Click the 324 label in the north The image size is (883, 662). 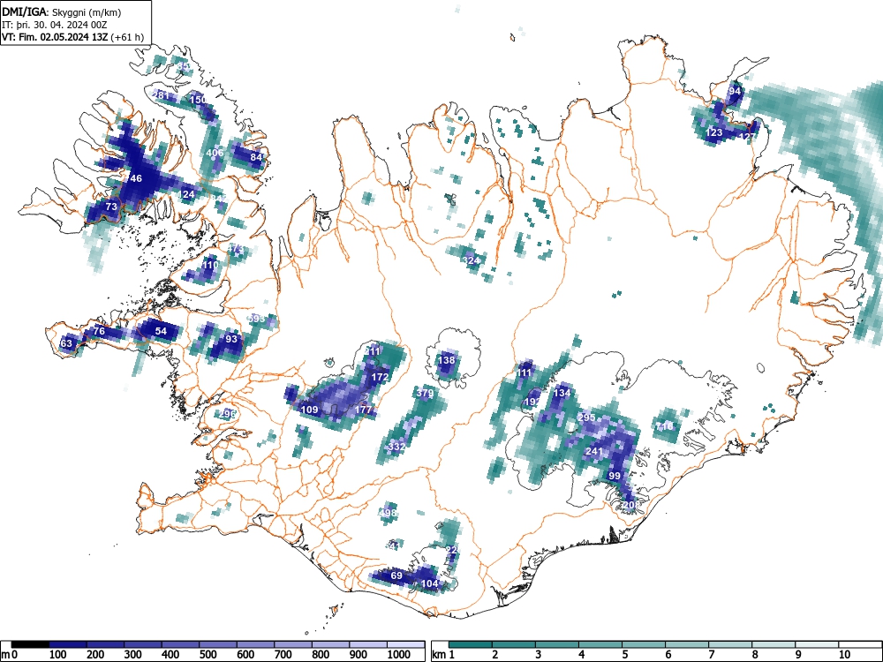coord(471,260)
